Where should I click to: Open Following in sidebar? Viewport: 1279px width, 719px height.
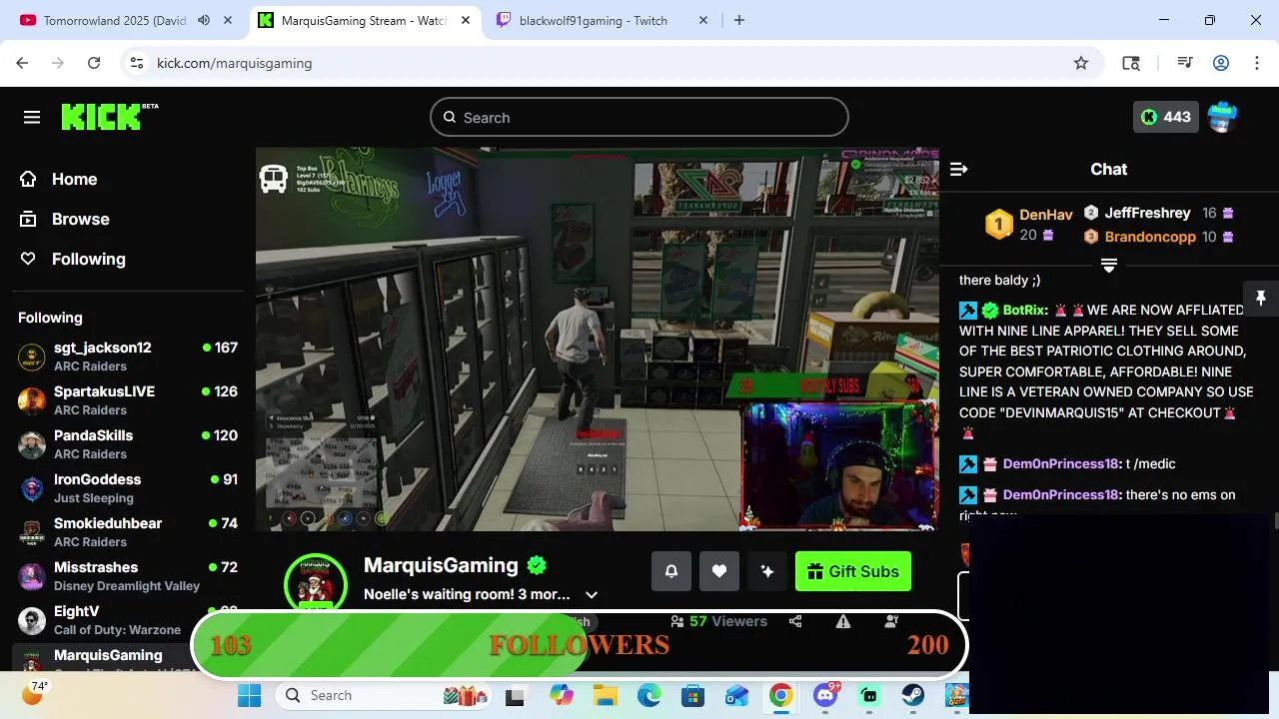tap(73, 259)
